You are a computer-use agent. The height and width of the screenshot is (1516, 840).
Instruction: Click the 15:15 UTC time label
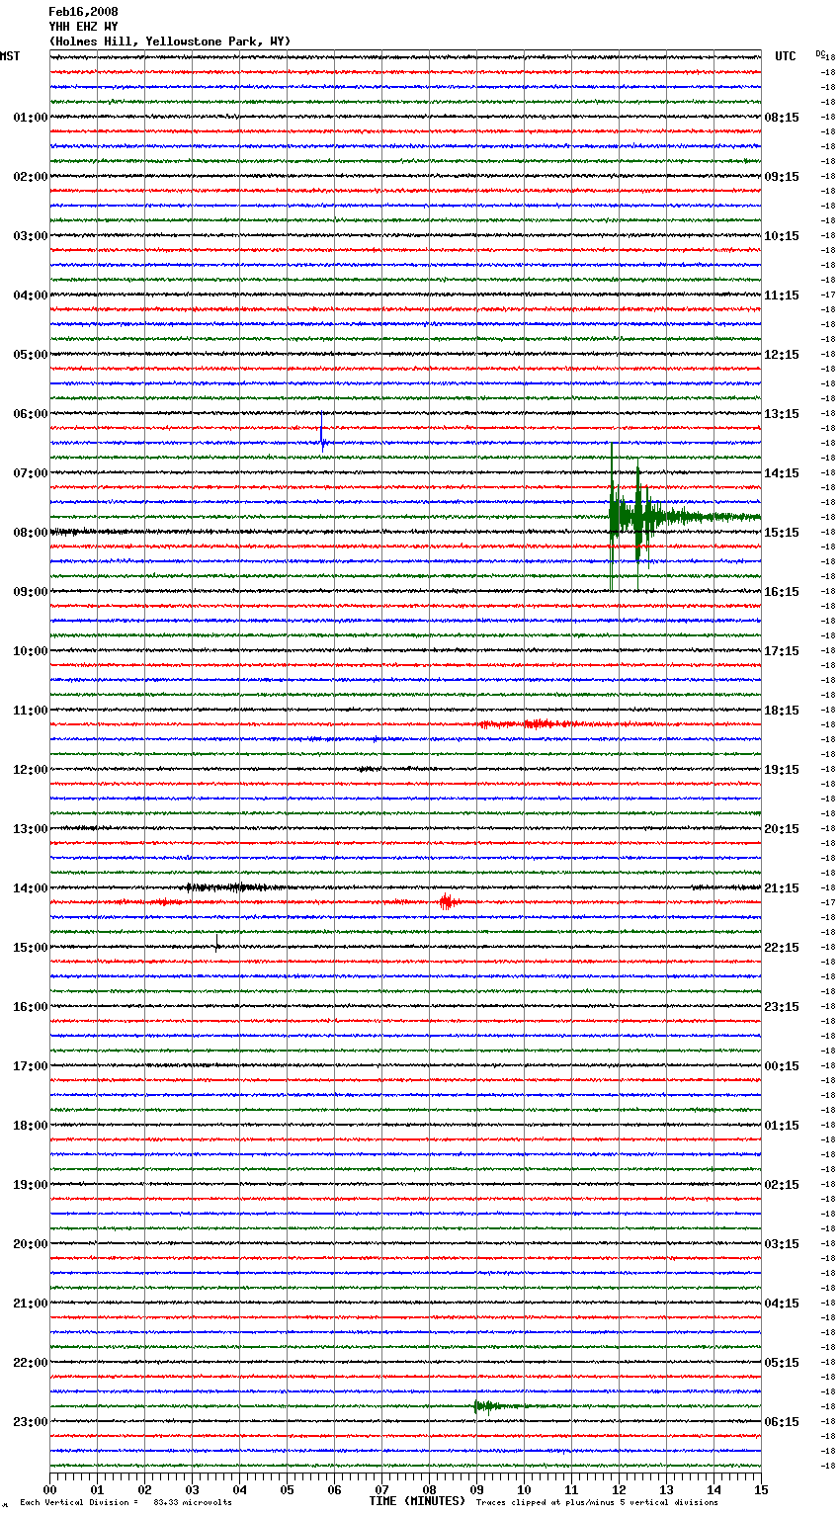point(782,533)
